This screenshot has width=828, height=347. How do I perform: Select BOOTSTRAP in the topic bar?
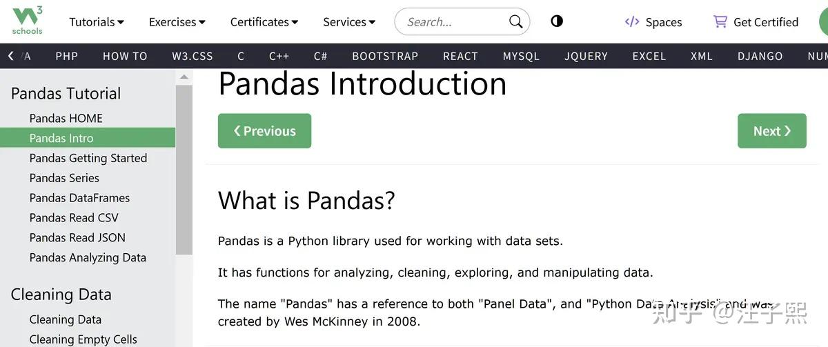385,57
